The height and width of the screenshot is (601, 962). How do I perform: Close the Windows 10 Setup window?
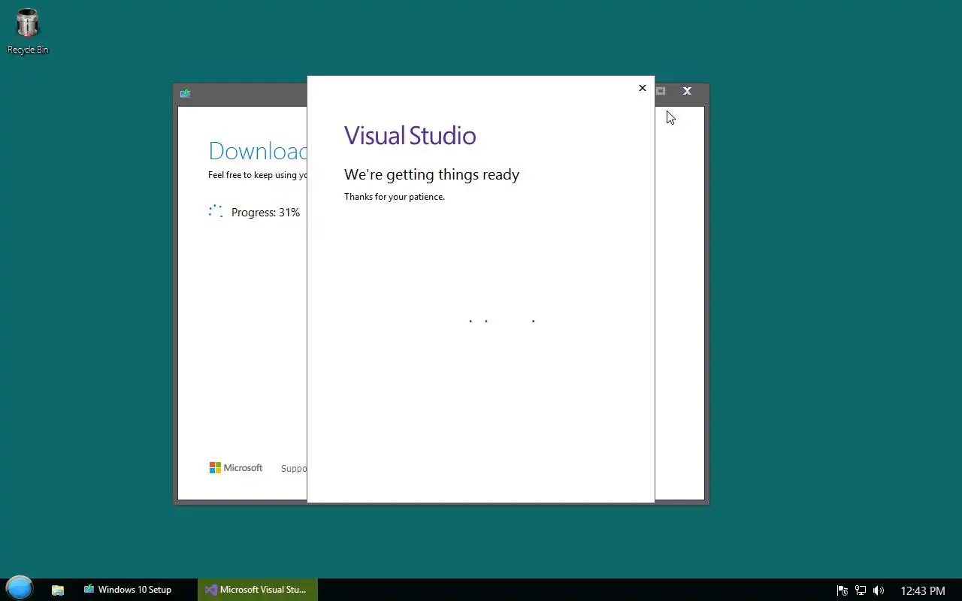pyautogui.click(x=687, y=91)
